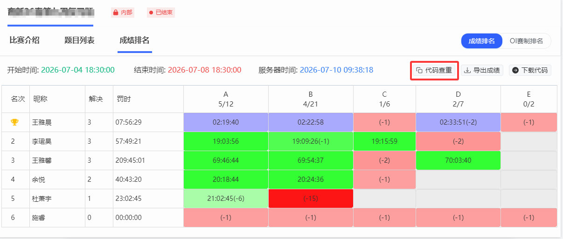Image resolution: width=563 pixels, height=239 pixels.
Task: Click green cell 69:54:37
Action: pyautogui.click(x=311, y=160)
